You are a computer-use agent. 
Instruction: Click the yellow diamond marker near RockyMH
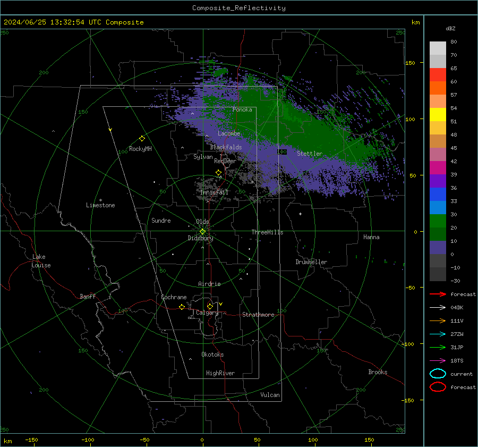click(142, 139)
